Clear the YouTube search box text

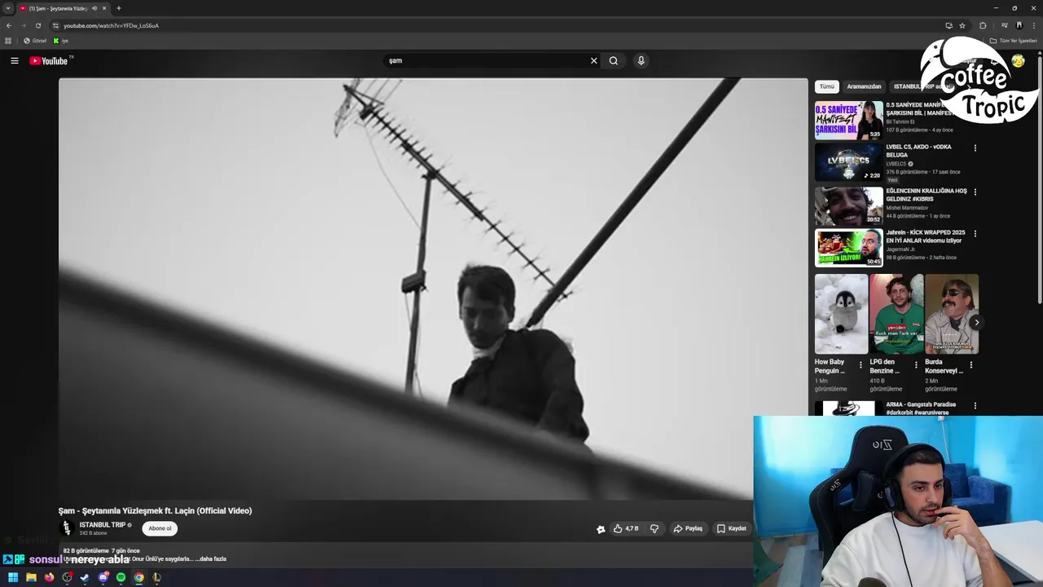click(594, 60)
